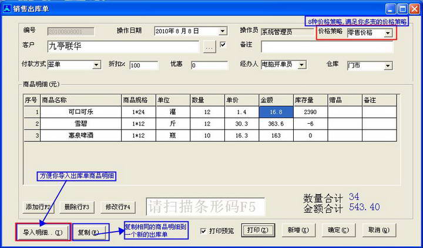Click the unit cell 罐
423x248 pixels.
[173, 112]
